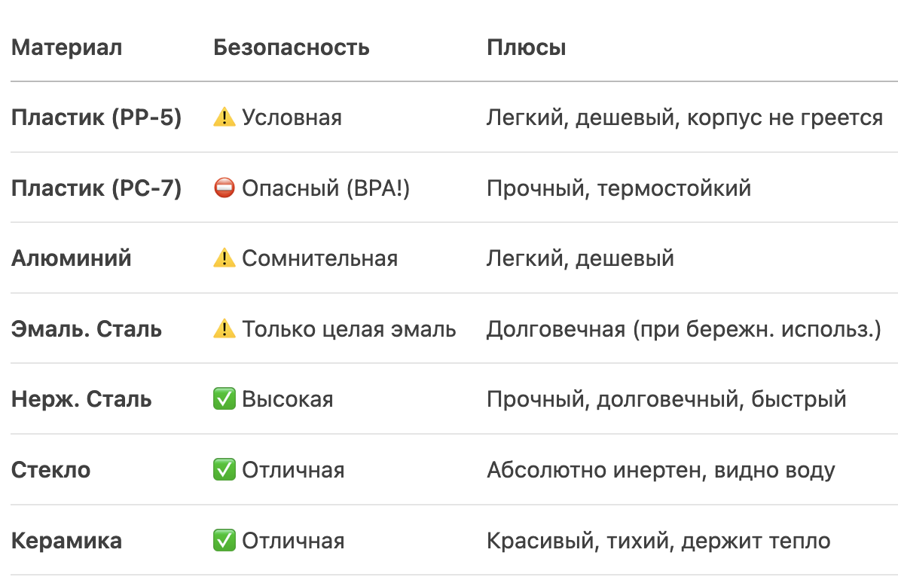This screenshot has height=580, width=898.
Task: Click text Абсолютно инертен, видно воду
Action: click(661, 471)
